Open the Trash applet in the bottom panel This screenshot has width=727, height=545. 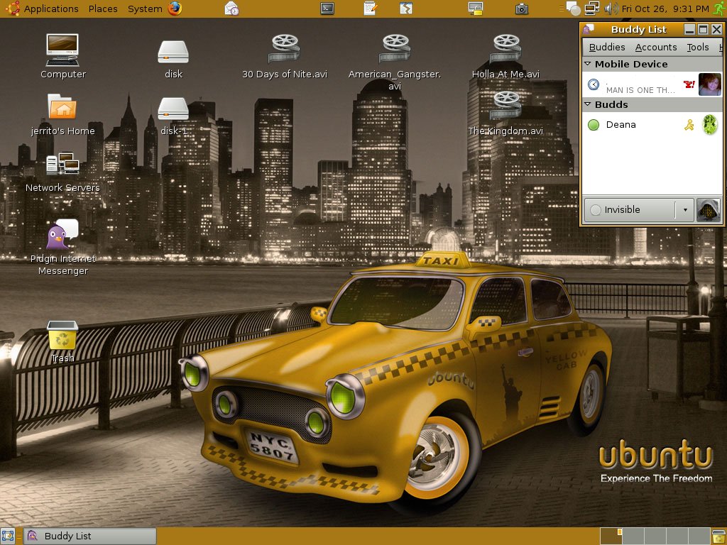click(718, 536)
